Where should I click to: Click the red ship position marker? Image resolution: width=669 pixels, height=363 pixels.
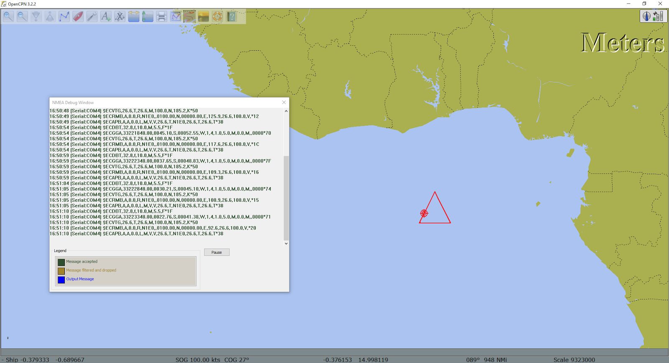[424, 213]
